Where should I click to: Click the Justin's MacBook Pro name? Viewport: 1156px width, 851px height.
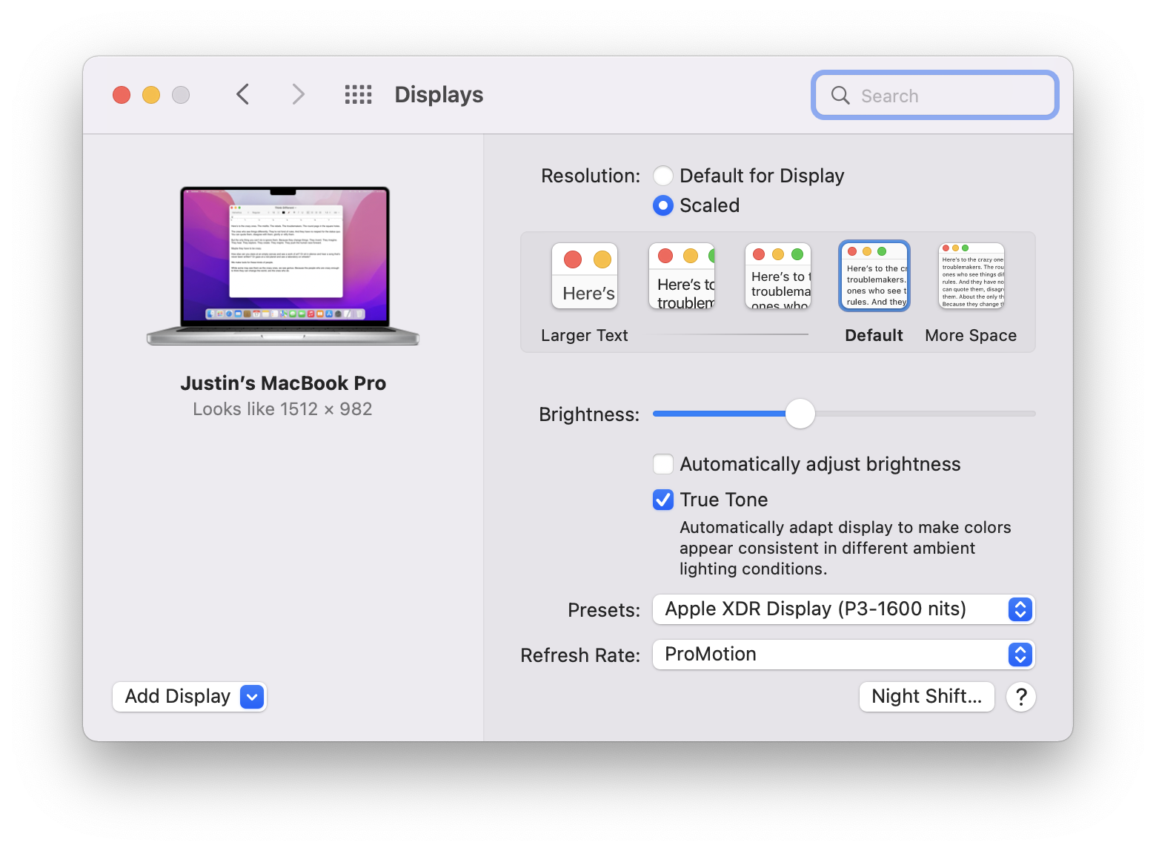point(283,383)
